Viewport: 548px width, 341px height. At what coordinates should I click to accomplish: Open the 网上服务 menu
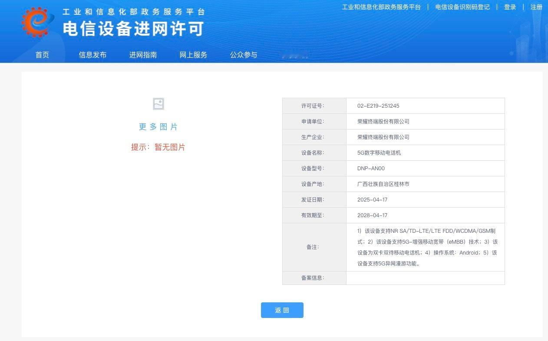pos(193,55)
